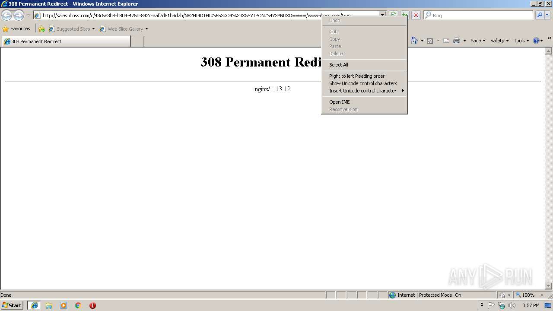Expand Insert Unicode control character submenu
This screenshot has height=311, width=553.
(x=364, y=91)
